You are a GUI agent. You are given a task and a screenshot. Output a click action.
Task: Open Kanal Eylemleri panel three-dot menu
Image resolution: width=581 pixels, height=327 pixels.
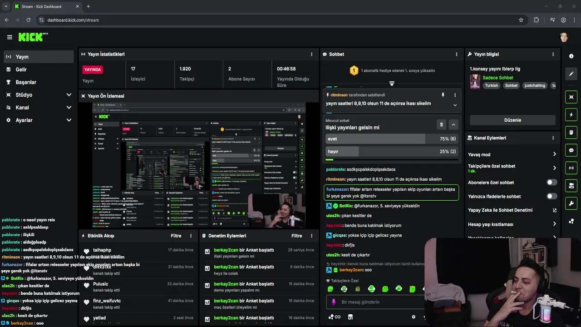[x=553, y=138]
